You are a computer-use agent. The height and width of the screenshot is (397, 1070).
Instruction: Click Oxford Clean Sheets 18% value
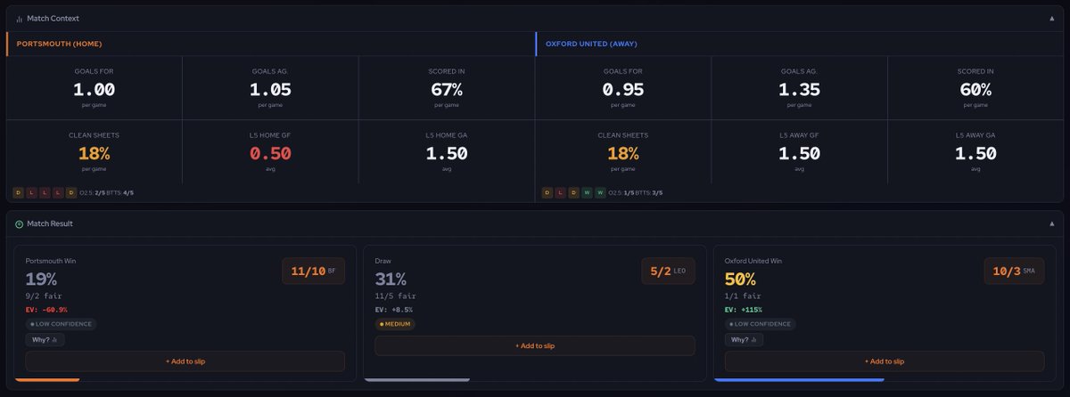tap(623, 152)
